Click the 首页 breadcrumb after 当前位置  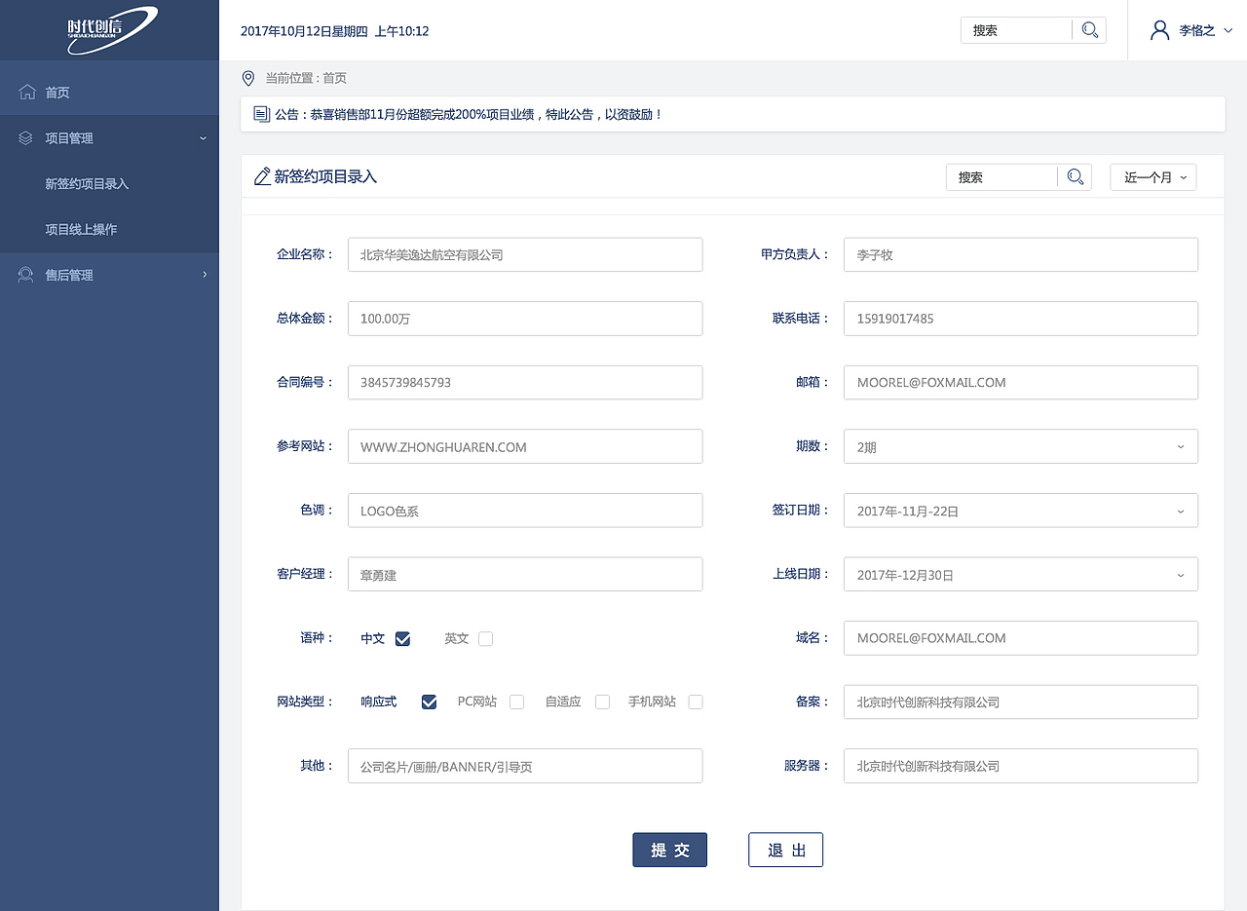pos(334,78)
